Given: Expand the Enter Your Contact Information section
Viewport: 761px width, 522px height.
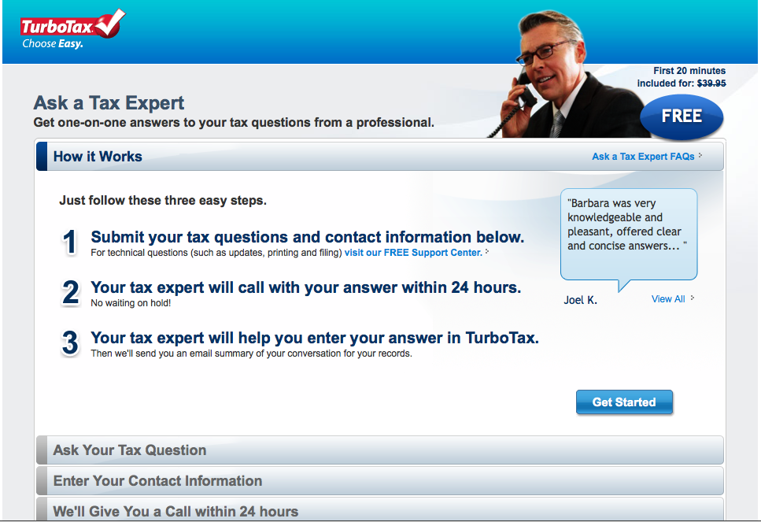Looking at the screenshot, I should point(380,481).
